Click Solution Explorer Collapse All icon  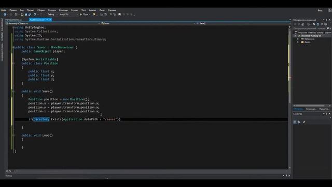pyautogui.click(x=322, y=24)
